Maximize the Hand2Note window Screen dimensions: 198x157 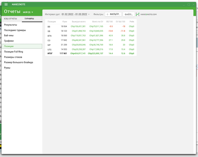pyautogui.click(x=189, y=5)
